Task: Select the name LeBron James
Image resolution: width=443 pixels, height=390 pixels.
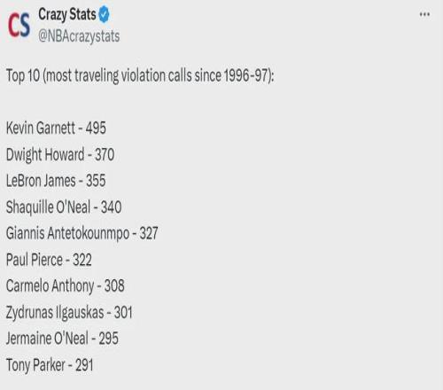Action: click(x=41, y=181)
